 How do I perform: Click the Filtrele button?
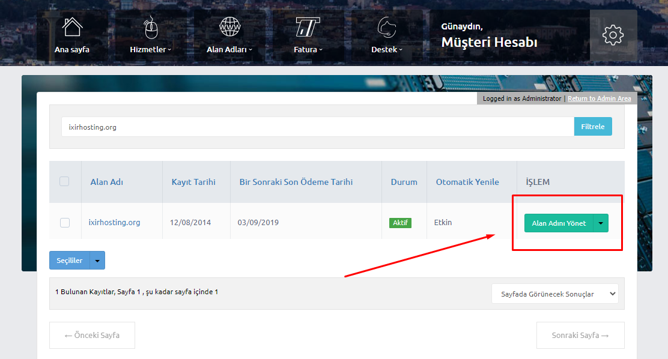pos(592,127)
